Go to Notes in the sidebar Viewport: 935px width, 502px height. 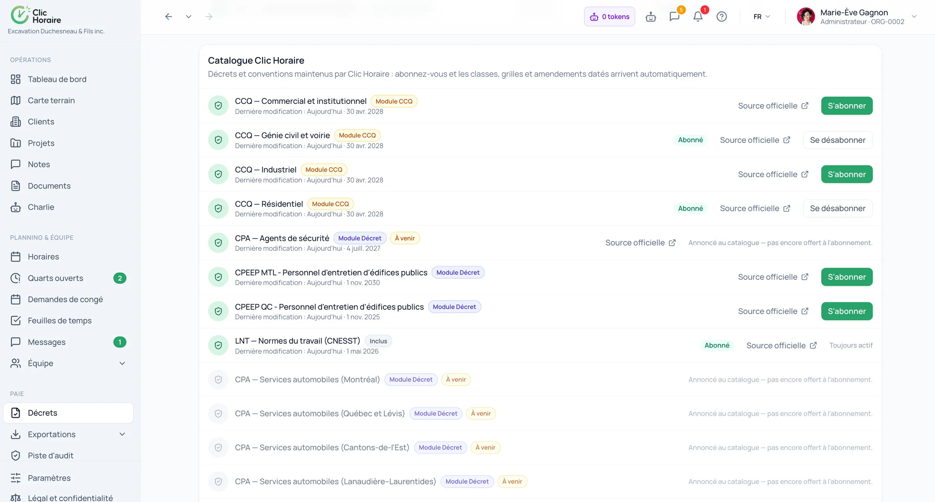coord(68,164)
